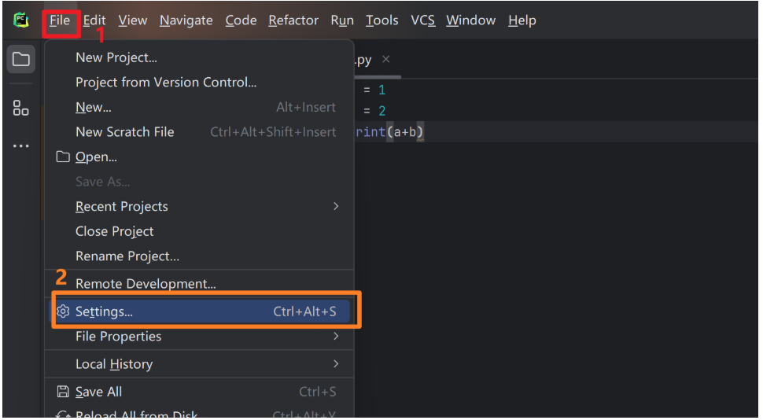Choose Rename Project...

(x=200, y=256)
